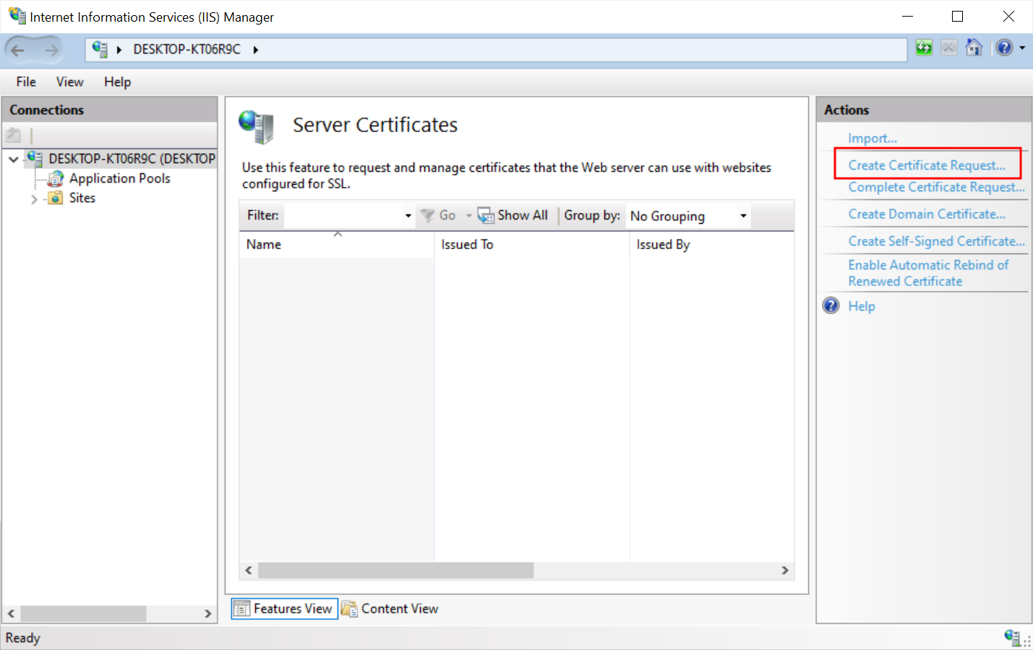Open the Group by No Grouping dropdown
The image size is (1033, 650).
point(742,216)
